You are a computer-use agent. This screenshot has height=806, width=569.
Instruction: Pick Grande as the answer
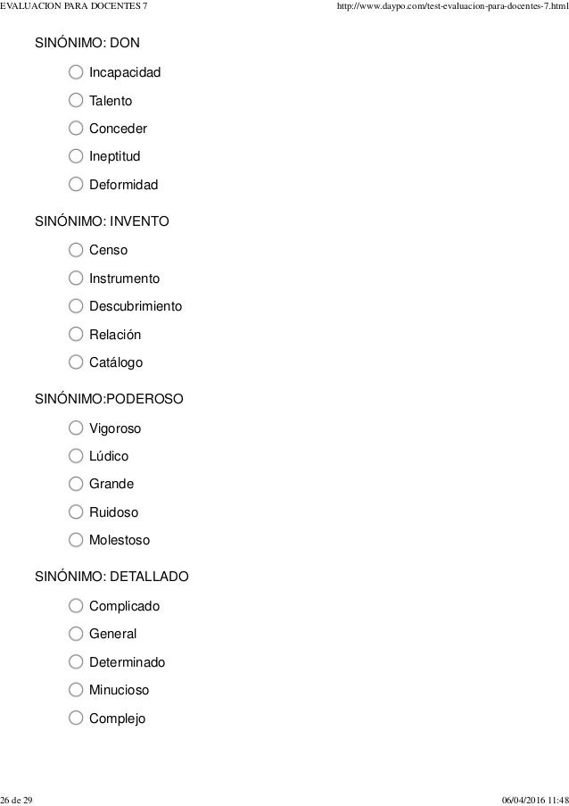click(x=76, y=484)
